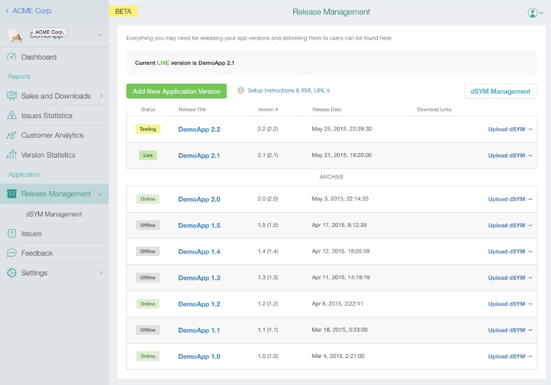551x385 pixels.
Task: Select the Settings gear icon
Action: [x=11, y=273]
